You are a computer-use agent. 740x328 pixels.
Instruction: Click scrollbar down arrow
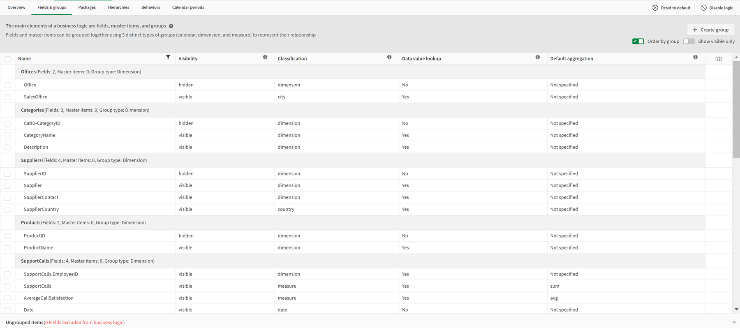coord(736,309)
